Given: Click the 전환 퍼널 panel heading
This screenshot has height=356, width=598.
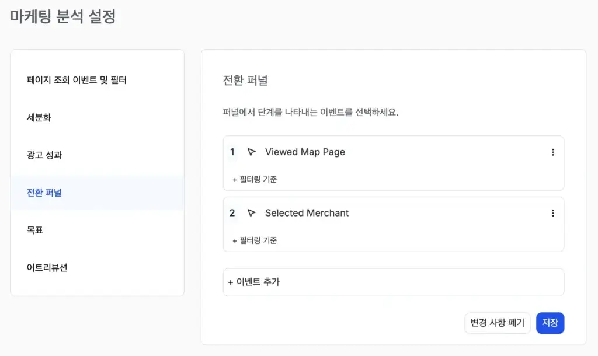Looking at the screenshot, I should [x=245, y=81].
